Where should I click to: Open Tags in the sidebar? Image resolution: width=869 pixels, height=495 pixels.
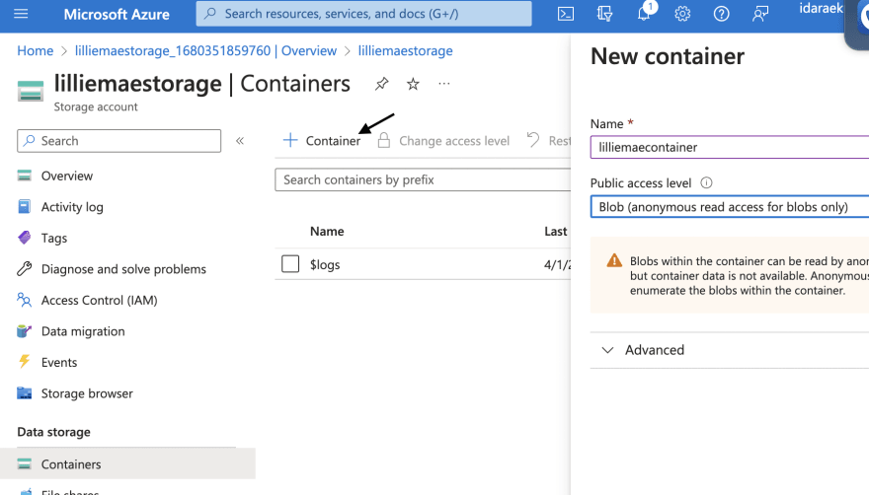pos(53,238)
